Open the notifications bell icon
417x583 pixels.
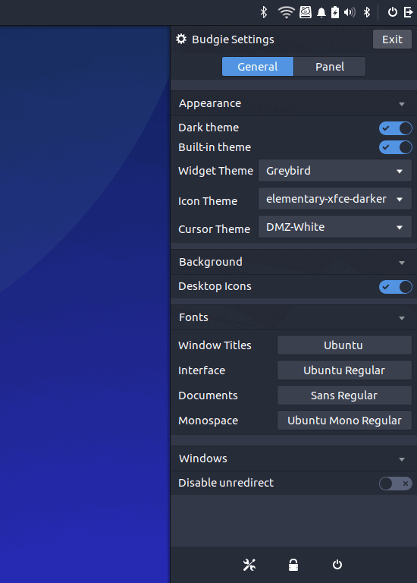(321, 13)
